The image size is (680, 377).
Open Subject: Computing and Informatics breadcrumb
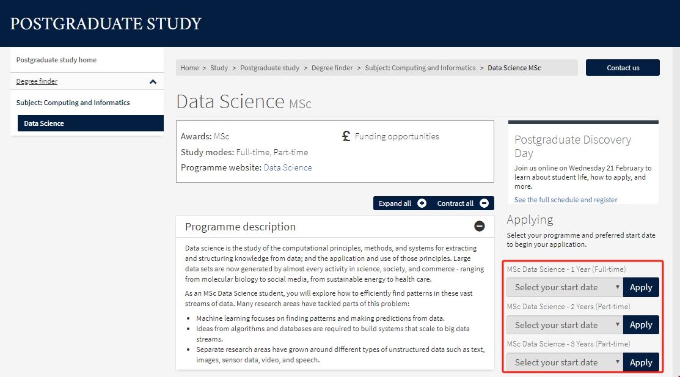click(x=420, y=68)
